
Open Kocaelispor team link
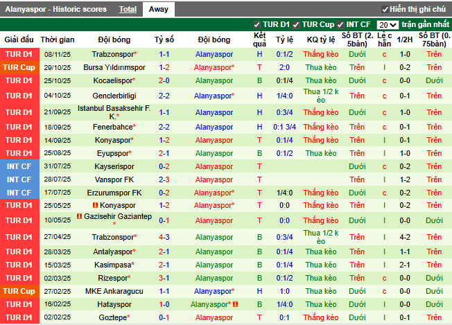pos(114,80)
